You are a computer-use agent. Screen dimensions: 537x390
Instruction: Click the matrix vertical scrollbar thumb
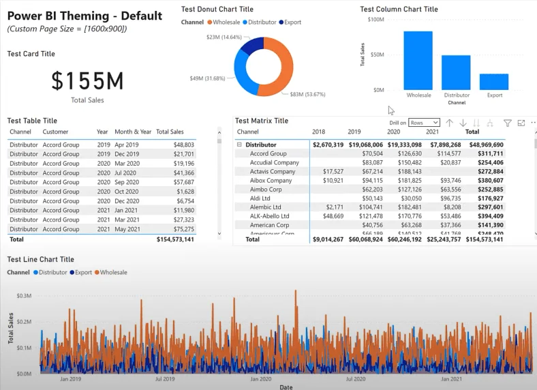535,143
